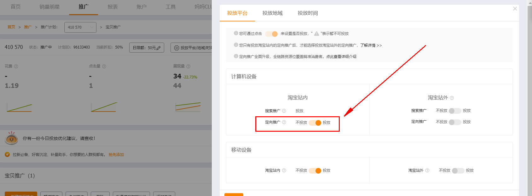Click the 计划ID: 96133403 text

click(74, 47)
